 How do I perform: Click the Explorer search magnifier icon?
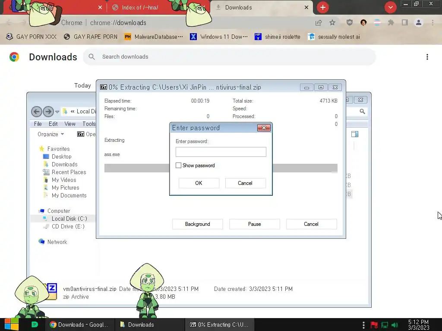click(362, 112)
